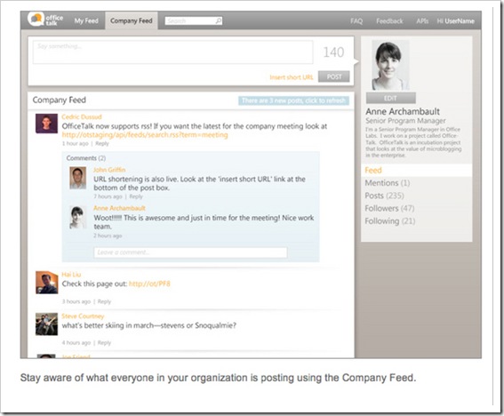Click the OfficeTalk logo icon
Image resolution: width=504 pixels, height=416 pixels.
pos(36,19)
